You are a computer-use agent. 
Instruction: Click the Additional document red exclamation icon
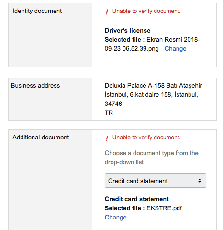107,138
